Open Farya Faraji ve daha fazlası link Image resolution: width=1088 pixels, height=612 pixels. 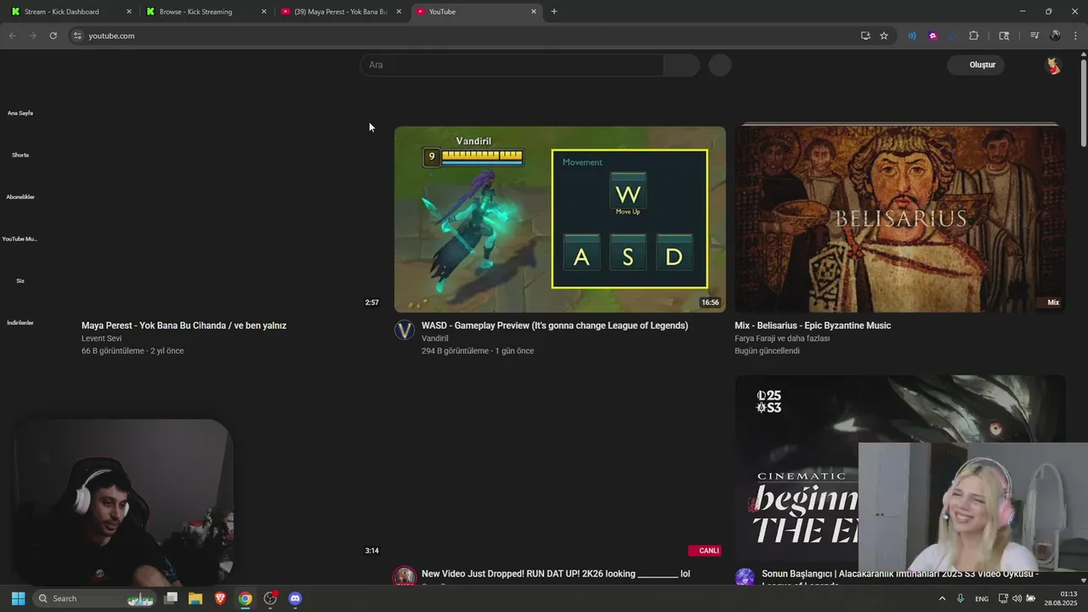[x=782, y=338]
